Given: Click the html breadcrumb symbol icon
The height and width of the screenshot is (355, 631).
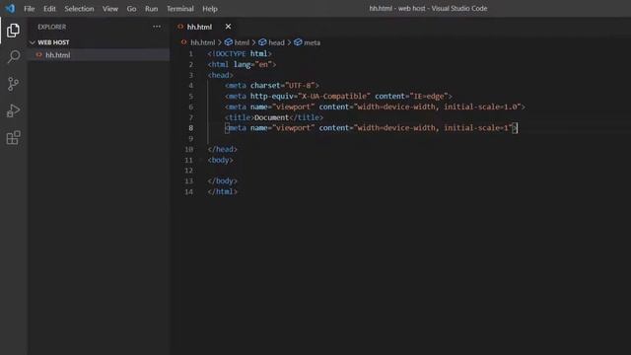Looking at the screenshot, I should coord(228,42).
